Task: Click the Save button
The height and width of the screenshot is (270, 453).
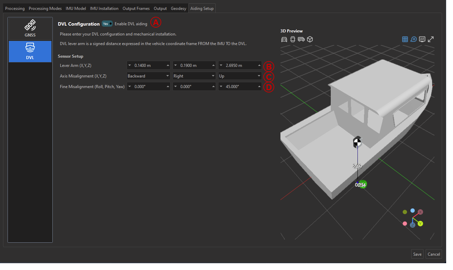Action: click(x=417, y=254)
